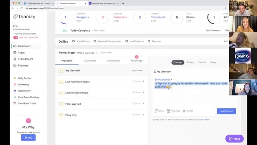Screen dimensions: 257x145
Task: Click the My Why Set up button
Action: pyautogui.click(x=29, y=138)
